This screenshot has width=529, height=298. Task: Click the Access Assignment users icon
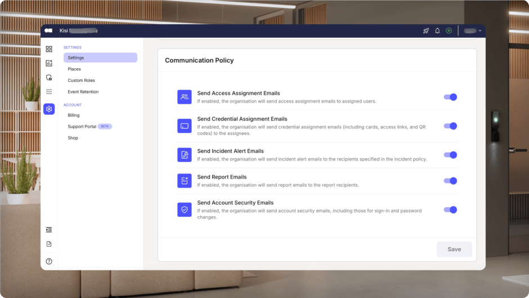(x=185, y=97)
